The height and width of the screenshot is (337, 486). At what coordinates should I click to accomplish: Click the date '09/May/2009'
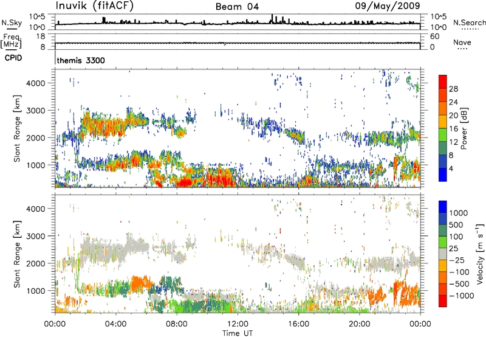click(388, 6)
